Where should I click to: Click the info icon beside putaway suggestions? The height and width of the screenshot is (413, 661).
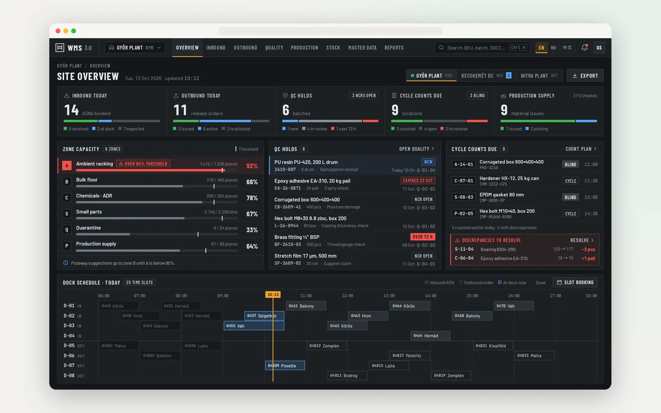66,263
